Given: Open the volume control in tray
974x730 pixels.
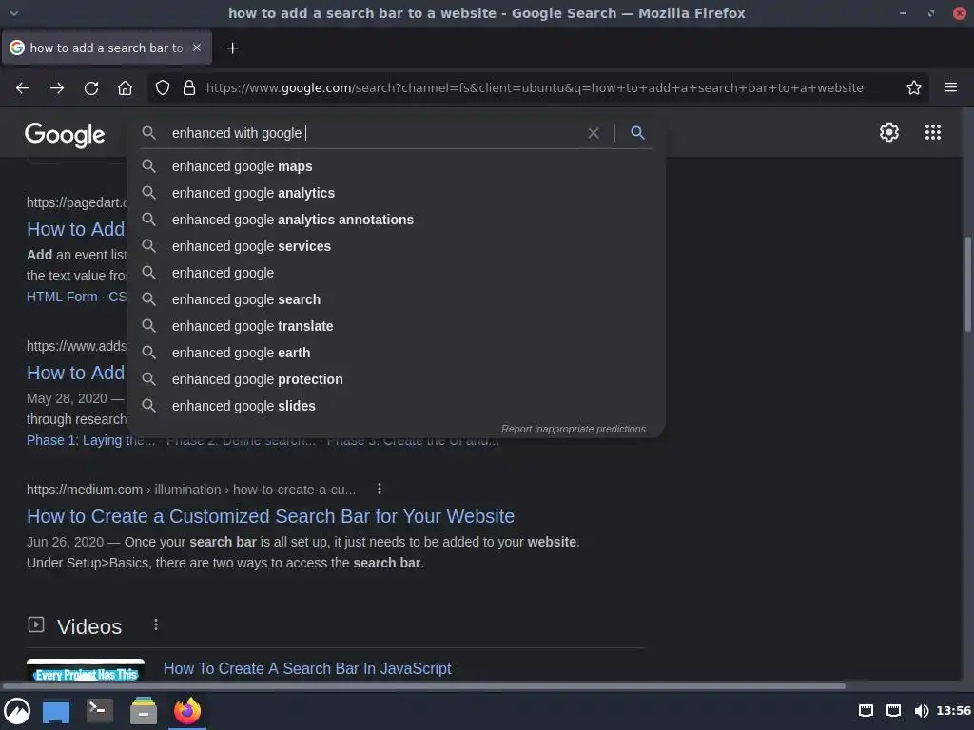Looking at the screenshot, I should (x=921, y=711).
